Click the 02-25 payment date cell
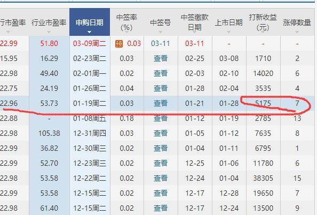 point(195,58)
